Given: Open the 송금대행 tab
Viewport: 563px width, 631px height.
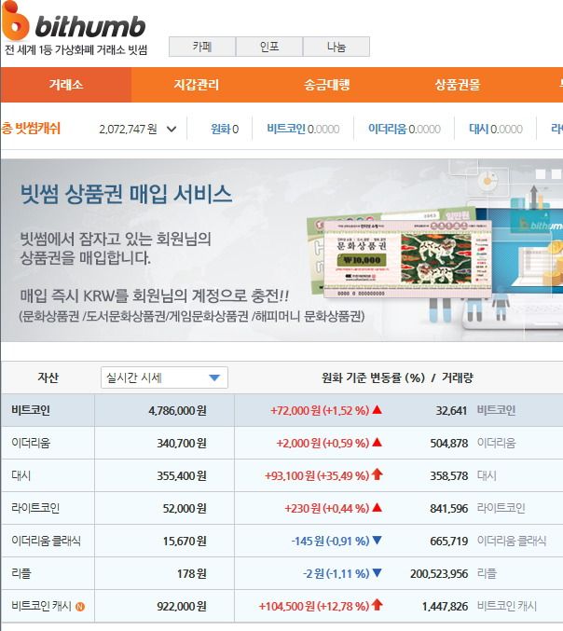Looking at the screenshot, I should pyautogui.click(x=327, y=85).
